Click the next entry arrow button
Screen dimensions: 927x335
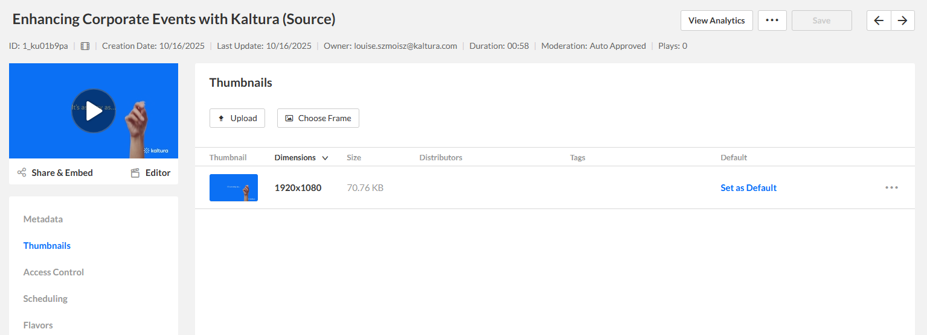pyautogui.click(x=903, y=20)
